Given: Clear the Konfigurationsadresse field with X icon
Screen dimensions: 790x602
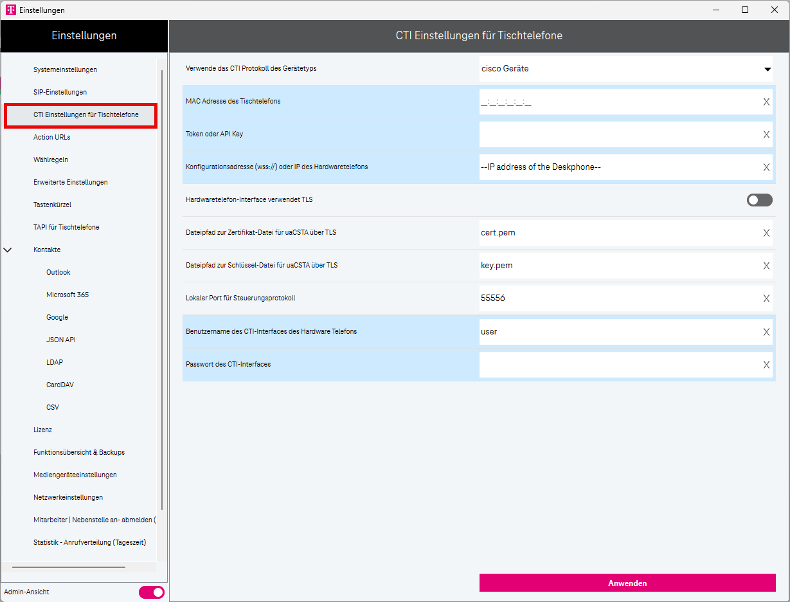Looking at the screenshot, I should pos(766,167).
